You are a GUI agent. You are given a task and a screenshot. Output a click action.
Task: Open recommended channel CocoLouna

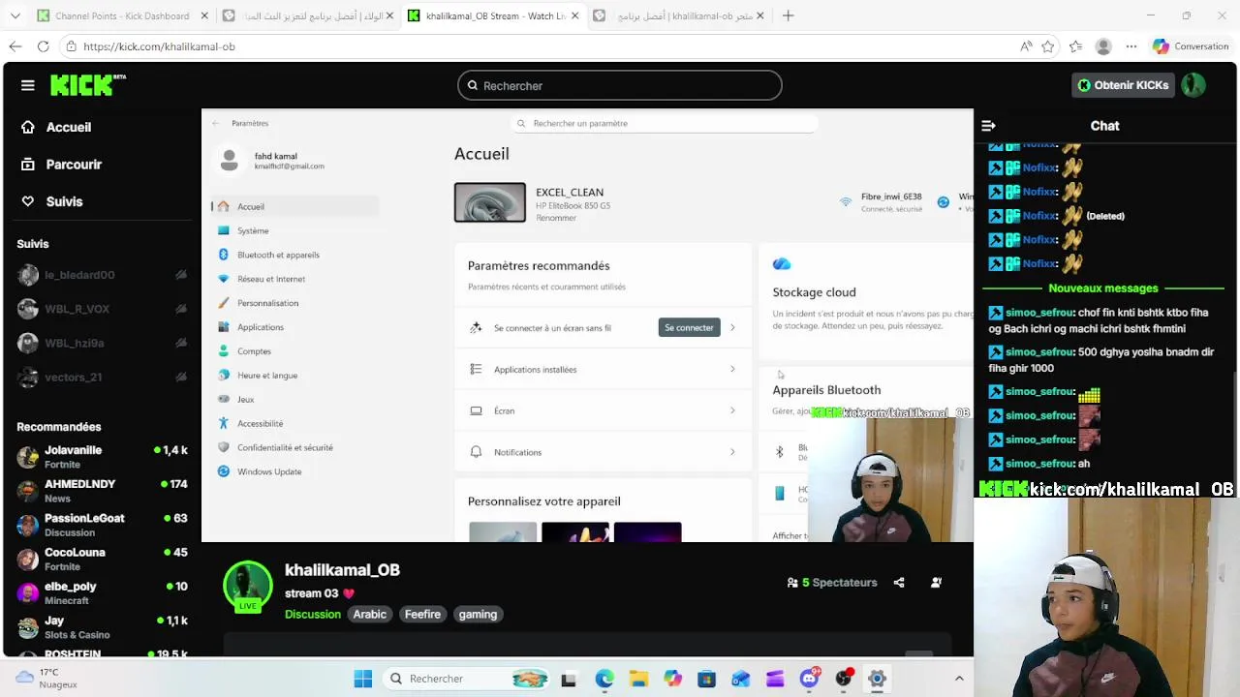[102, 559]
